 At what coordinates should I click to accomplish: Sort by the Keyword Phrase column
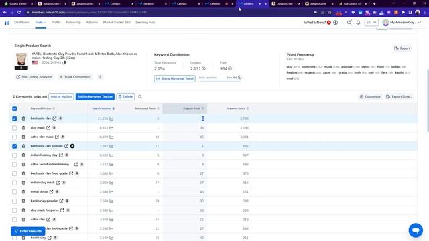pos(42,108)
